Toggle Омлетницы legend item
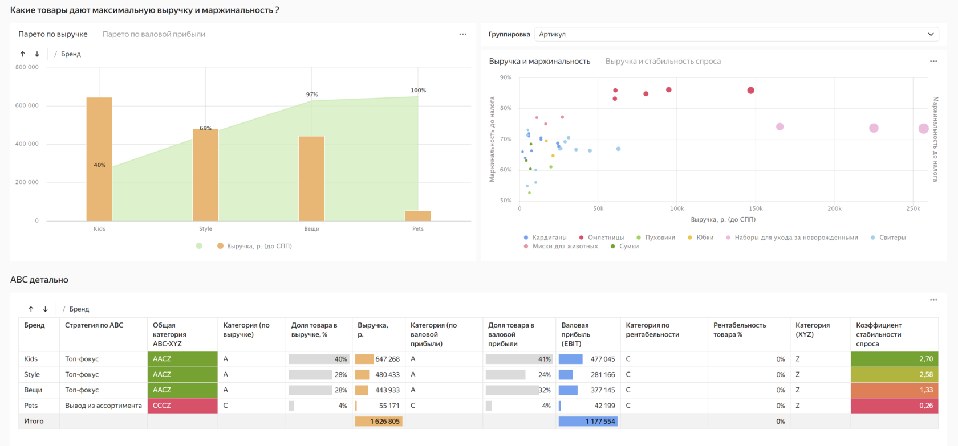The image size is (958, 446). [x=601, y=238]
